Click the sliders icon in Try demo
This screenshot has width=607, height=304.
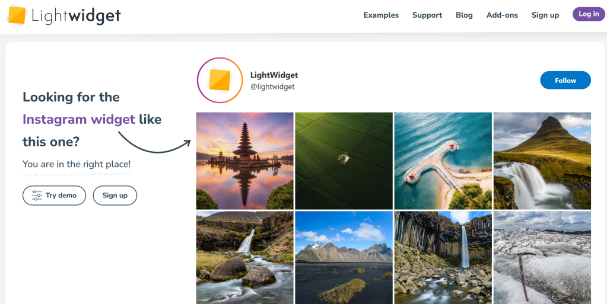[x=37, y=196]
